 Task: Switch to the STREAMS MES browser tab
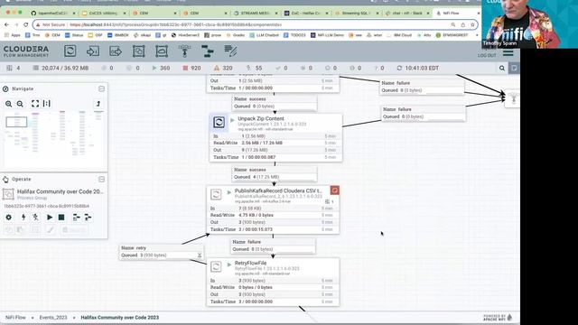pos(255,13)
